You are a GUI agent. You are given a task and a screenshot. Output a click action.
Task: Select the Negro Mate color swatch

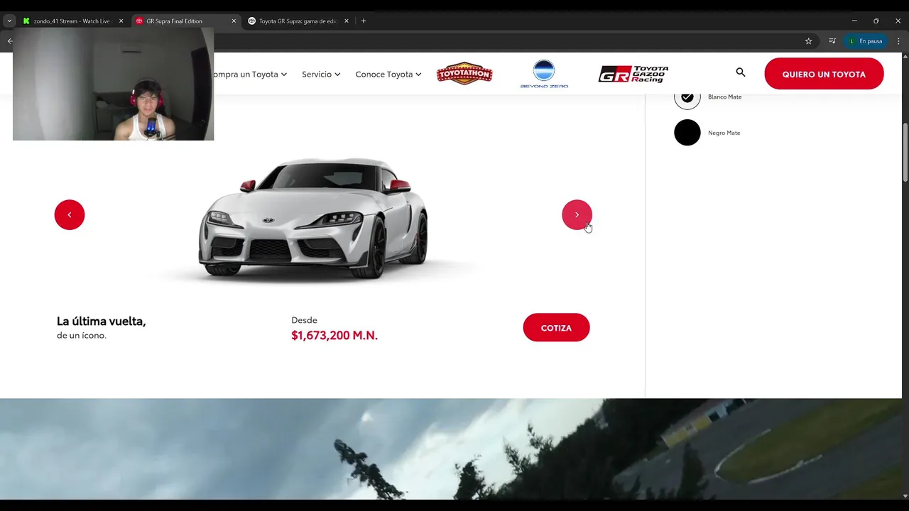click(687, 133)
